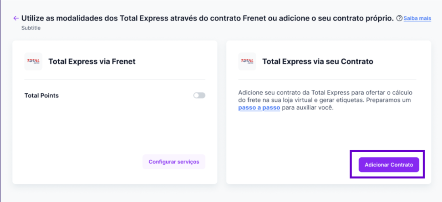
Task: Click the Subtitle text under the heading
Action: pos(31,29)
